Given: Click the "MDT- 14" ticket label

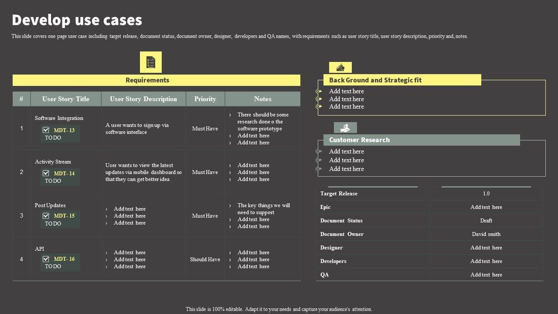Looking at the screenshot, I should [x=64, y=173].
